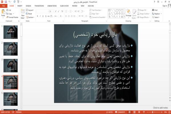171x114 pixels.
Task: Toggle Comments pane in status bar
Action: point(120,112)
